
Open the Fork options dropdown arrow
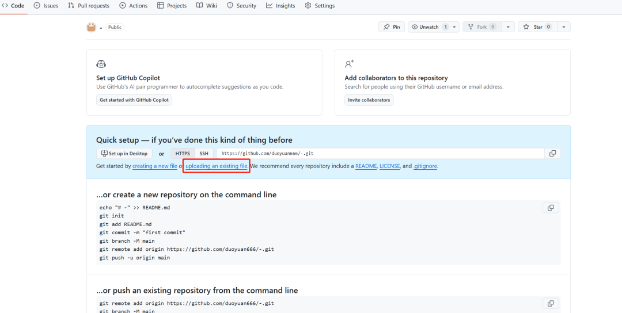(508, 27)
